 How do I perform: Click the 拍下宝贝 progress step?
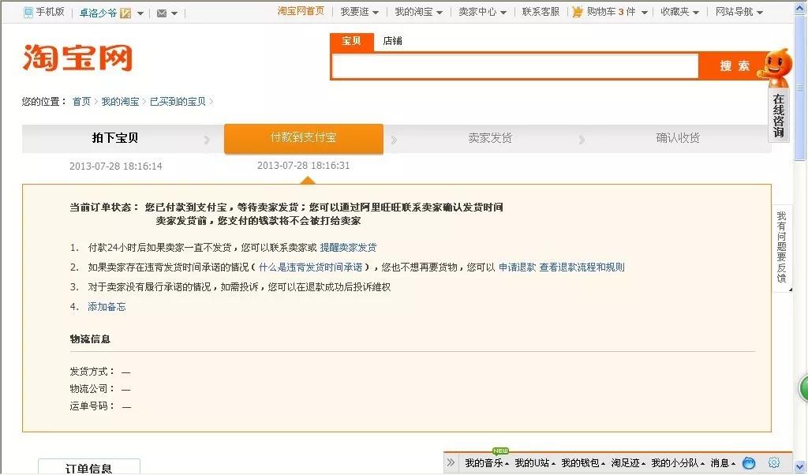tap(115, 138)
